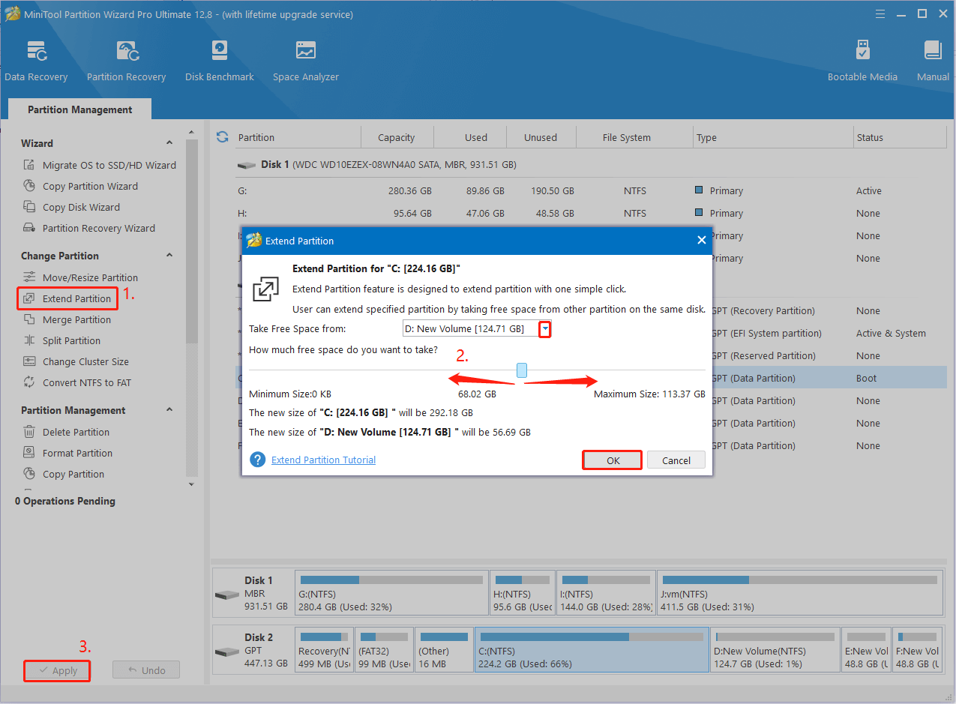The width and height of the screenshot is (956, 704).
Task: Select the G: partition row
Action: [x=591, y=191]
